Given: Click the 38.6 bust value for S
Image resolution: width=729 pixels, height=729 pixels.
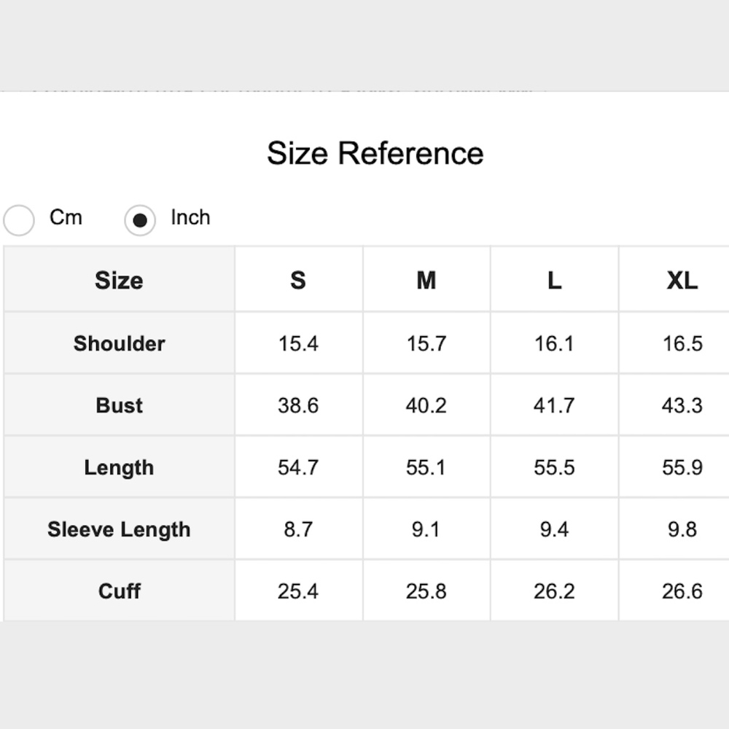Looking at the screenshot, I should [298, 405].
